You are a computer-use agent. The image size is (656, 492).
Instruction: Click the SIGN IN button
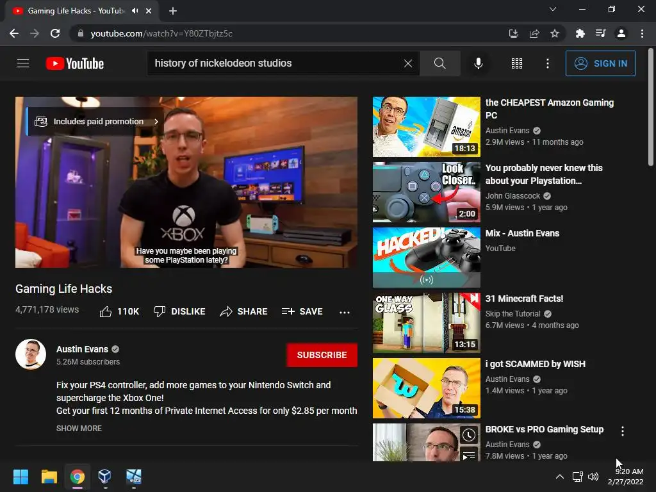[600, 63]
